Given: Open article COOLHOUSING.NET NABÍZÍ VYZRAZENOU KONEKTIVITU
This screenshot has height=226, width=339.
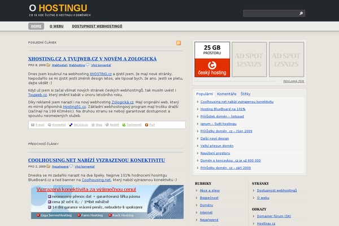Looking at the screenshot, I should point(97,160).
